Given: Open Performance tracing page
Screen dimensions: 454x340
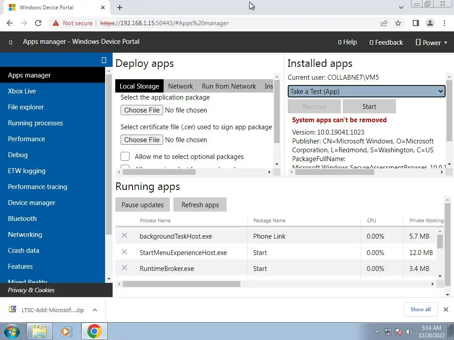Looking at the screenshot, I should tap(52, 187).
